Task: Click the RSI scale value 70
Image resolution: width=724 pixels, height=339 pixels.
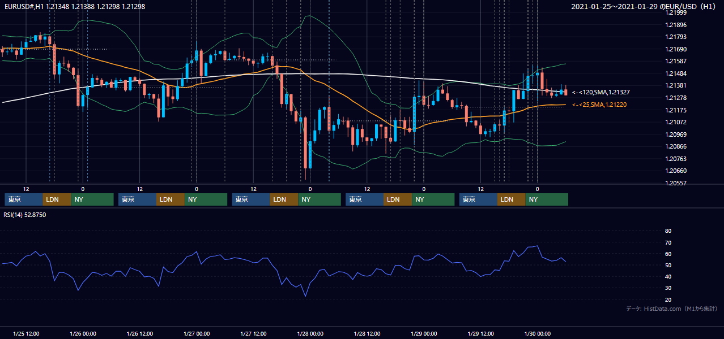Action: [668, 242]
